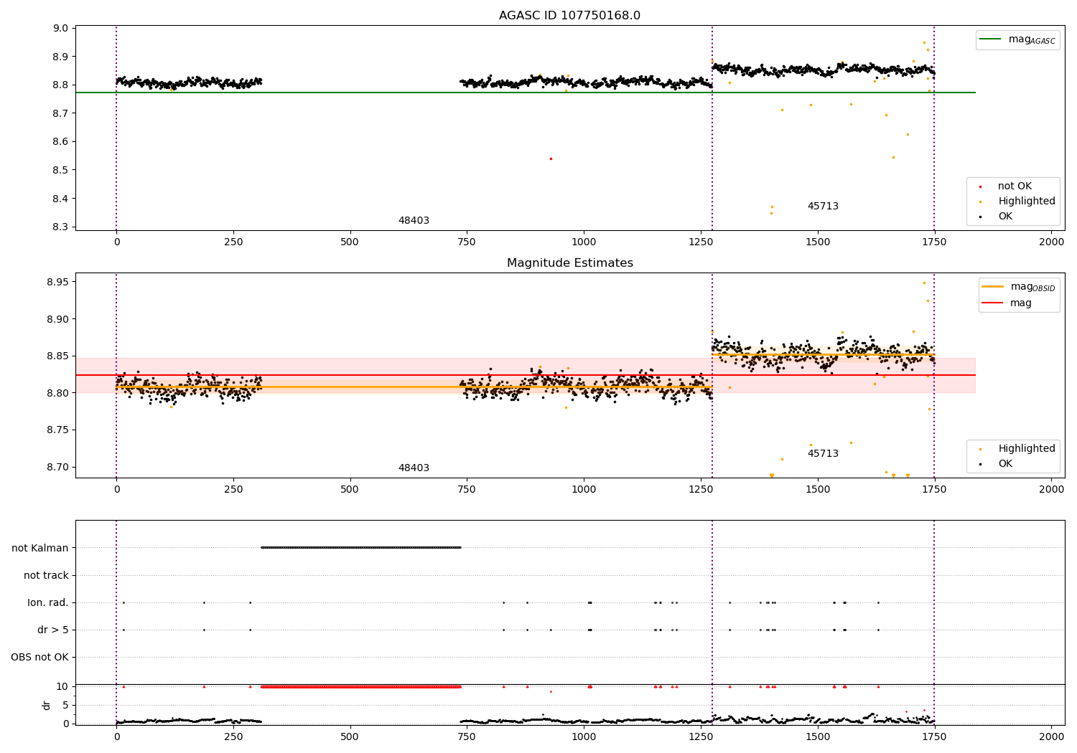Click the red 'not OK' data point at 8.54
Image resolution: width=1077 pixels, height=753 pixels.
click(x=551, y=158)
